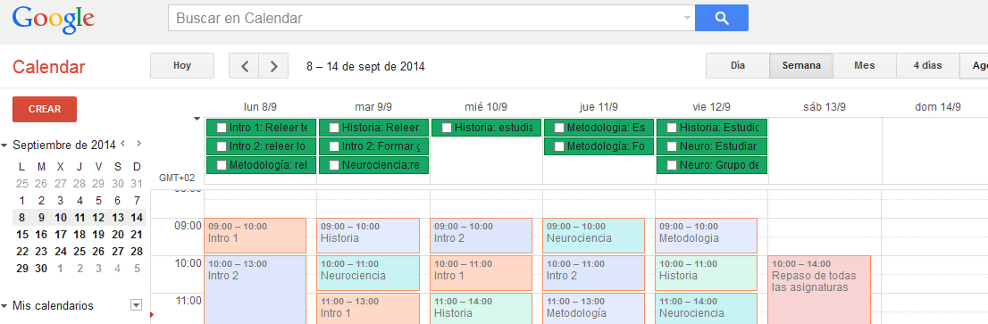Screen dimensions: 988x324
Task: Open Tuesday 09:00 Historia event
Action: pos(368,236)
